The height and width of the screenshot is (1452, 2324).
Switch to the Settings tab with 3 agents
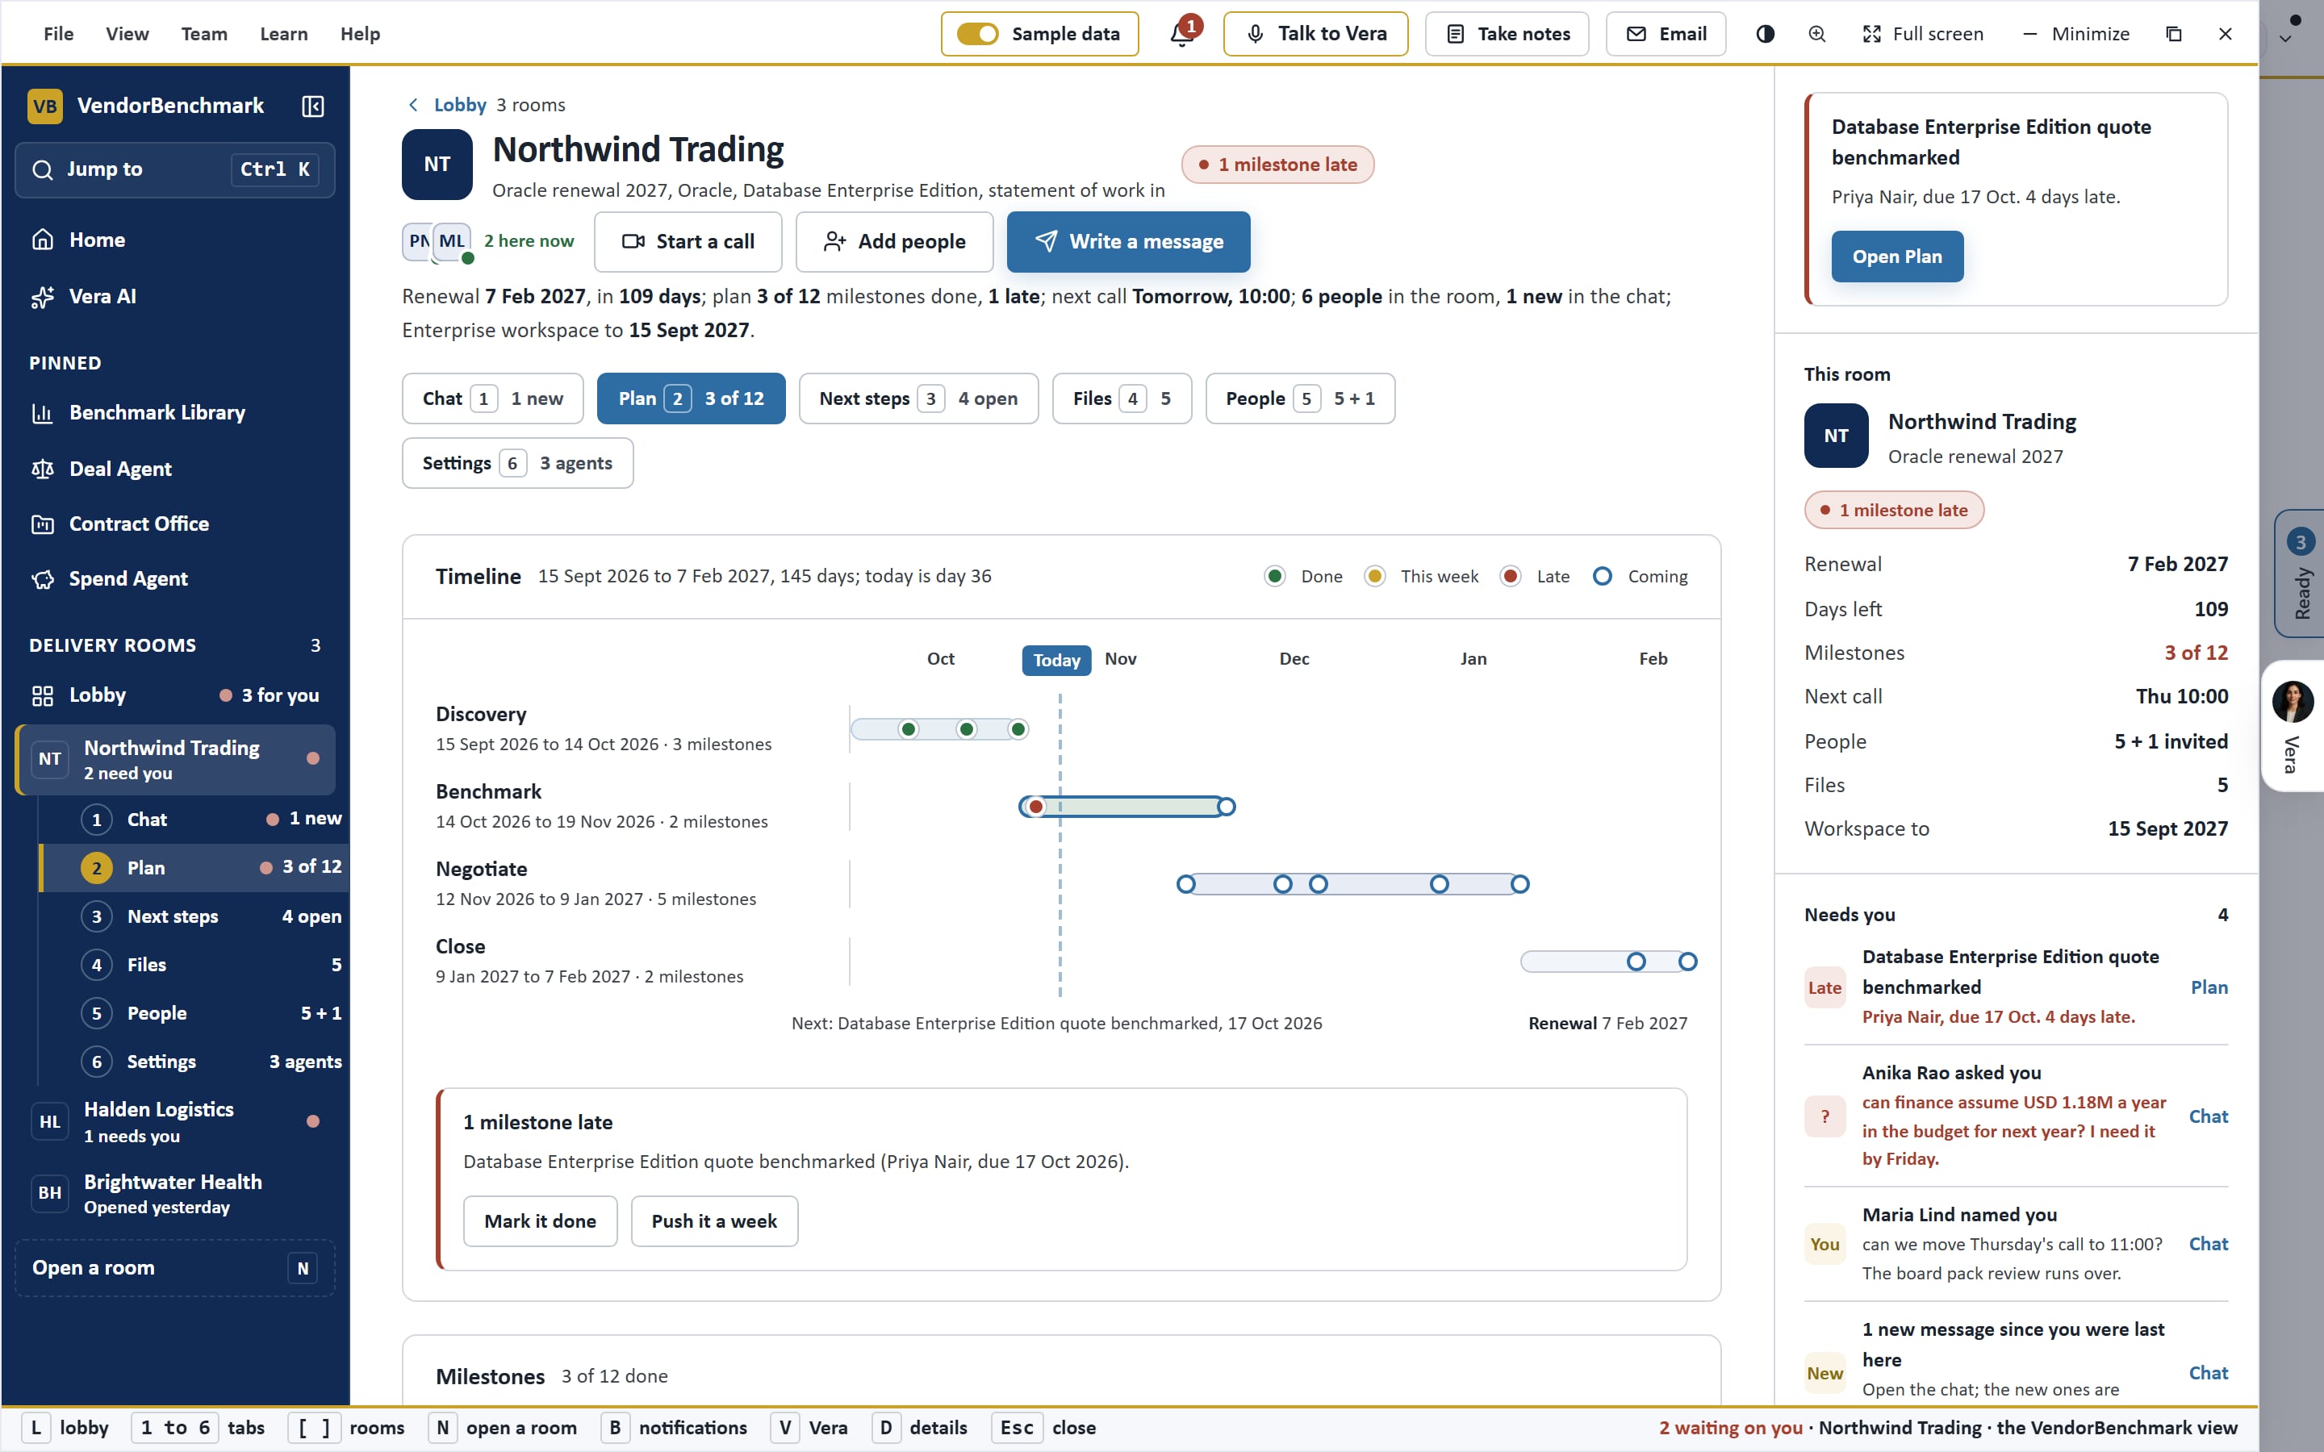pyautogui.click(x=517, y=463)
